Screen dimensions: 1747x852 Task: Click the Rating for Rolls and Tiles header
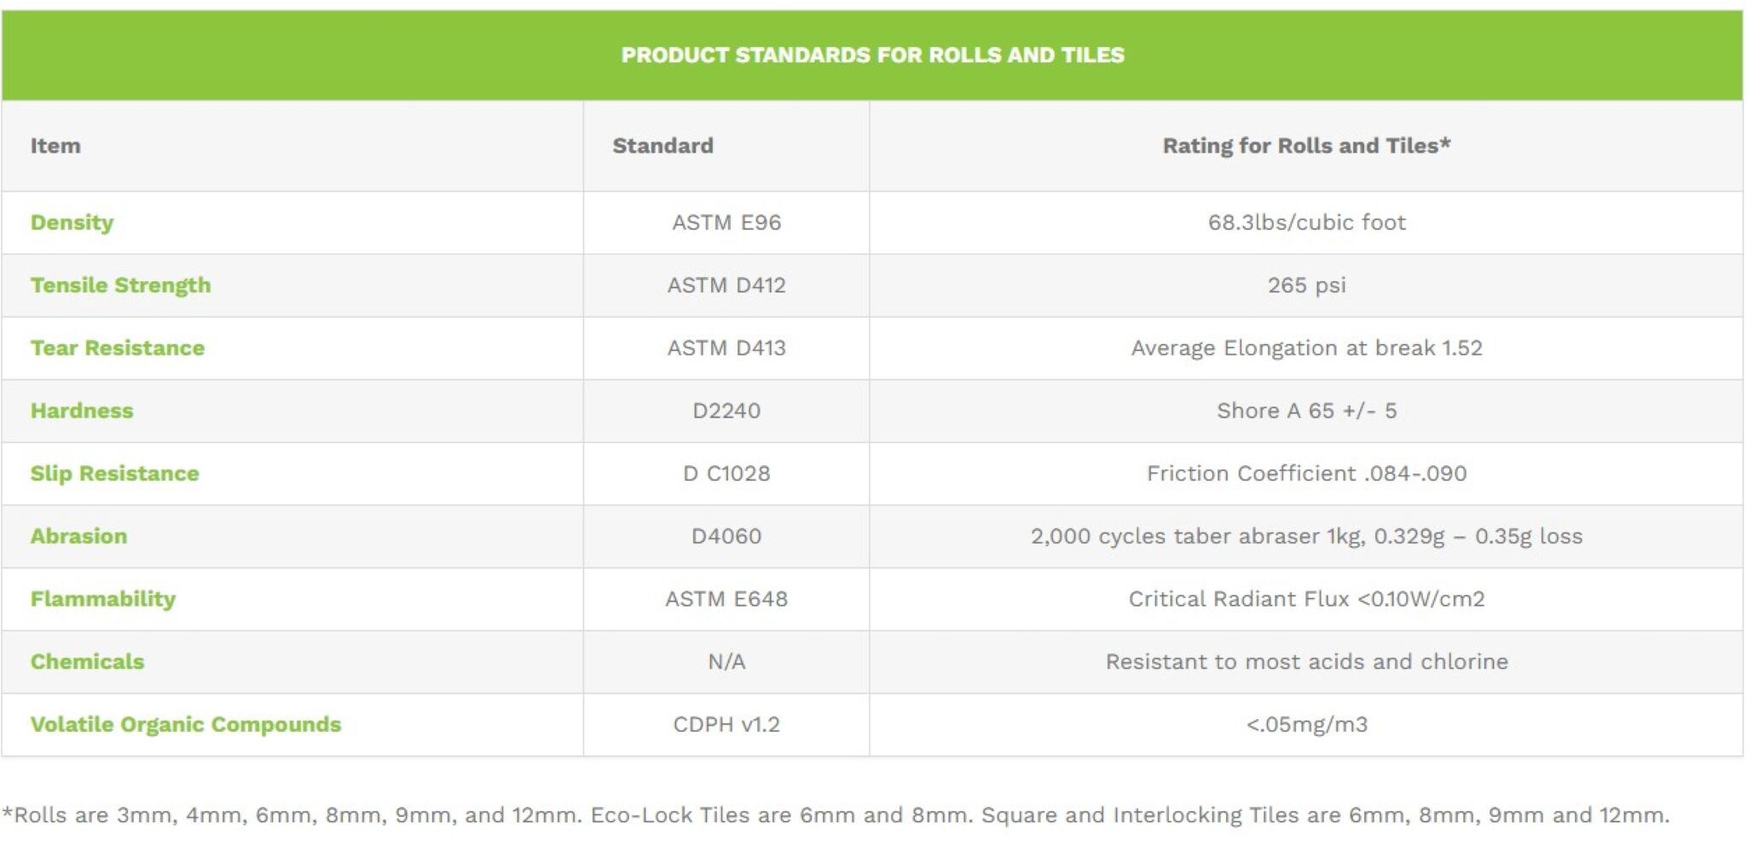[x=1306, y=146]
